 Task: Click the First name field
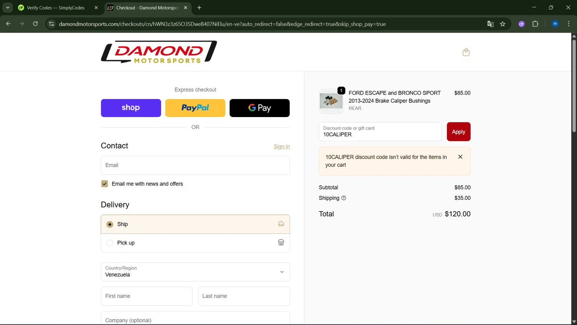tap(147, 296)
